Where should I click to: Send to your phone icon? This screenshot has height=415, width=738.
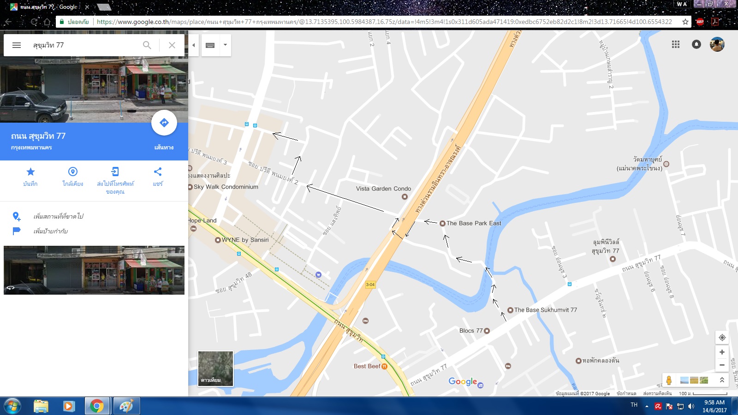tap(115, 172)
